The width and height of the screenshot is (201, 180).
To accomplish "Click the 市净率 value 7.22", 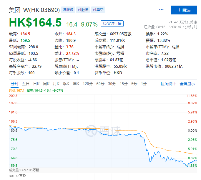I will (165, 53).
